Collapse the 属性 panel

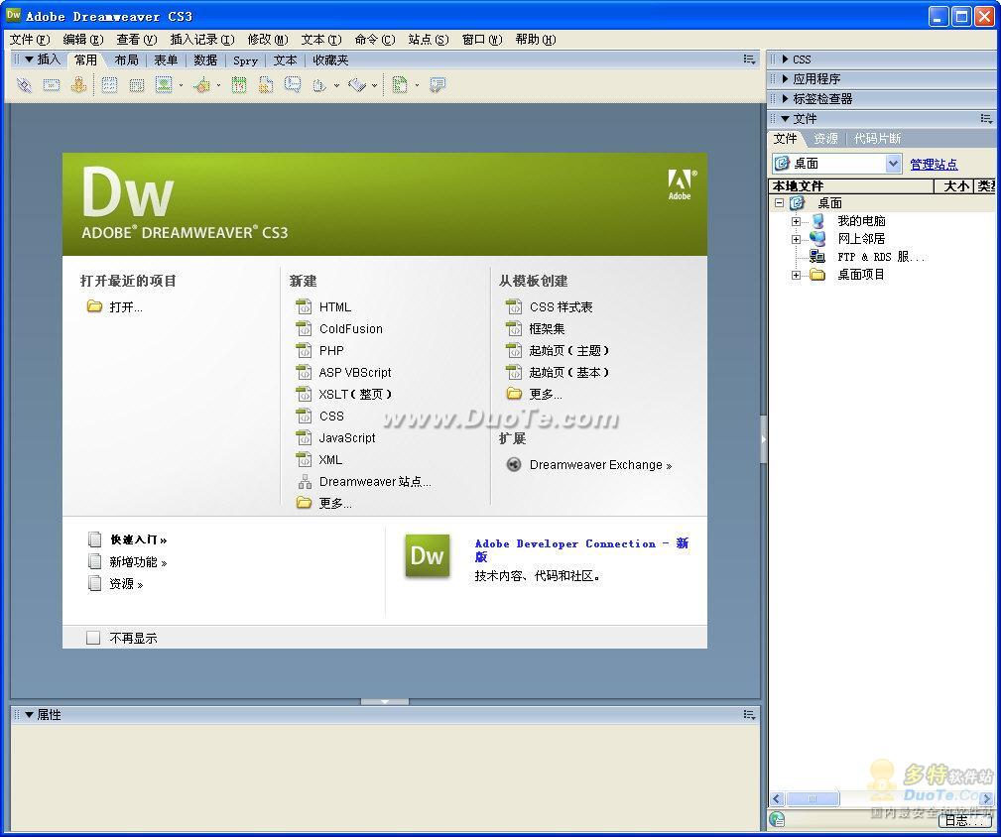tap(30, 715)
